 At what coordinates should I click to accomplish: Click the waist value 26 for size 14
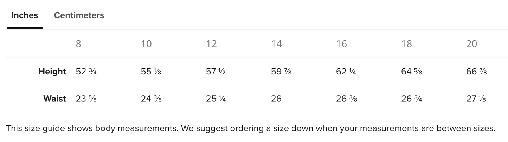click(276, 99)
